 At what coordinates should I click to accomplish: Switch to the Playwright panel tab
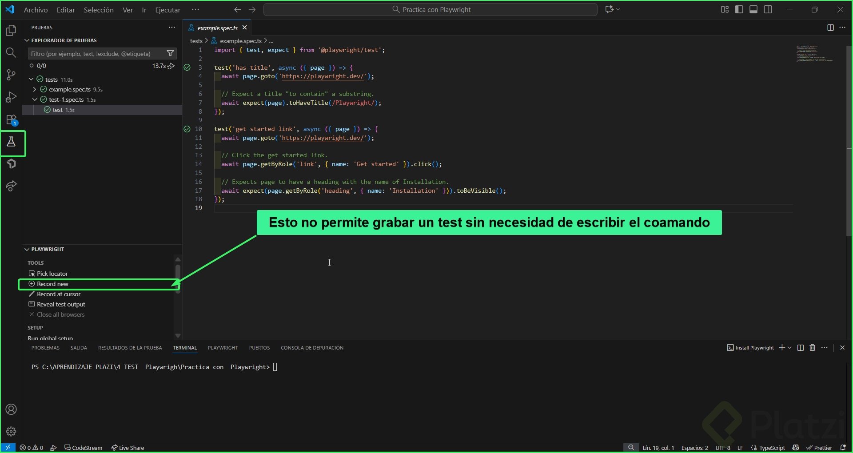(223, 348)
